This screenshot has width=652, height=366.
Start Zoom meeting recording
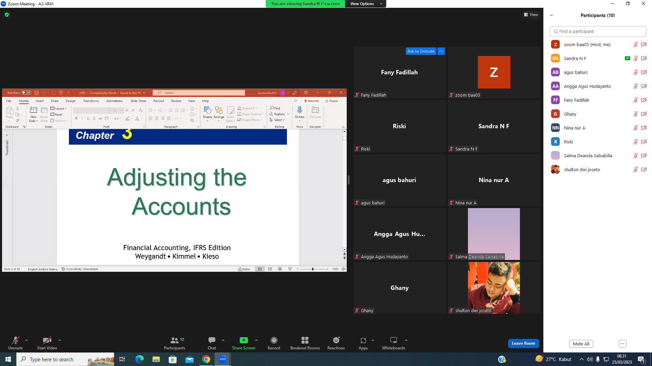pyautogui.click(x=274, y=343)
